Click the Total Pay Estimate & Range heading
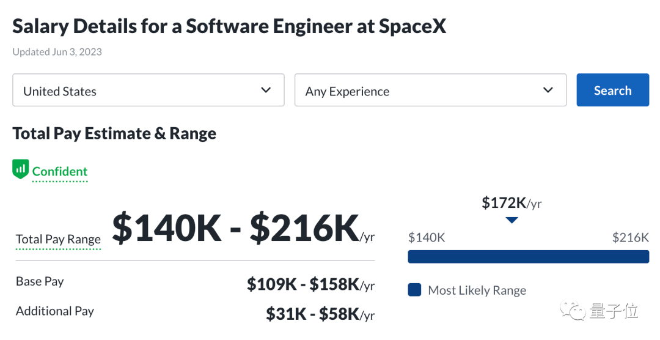Viewport: 660px width, 340px height. (114, 133)
